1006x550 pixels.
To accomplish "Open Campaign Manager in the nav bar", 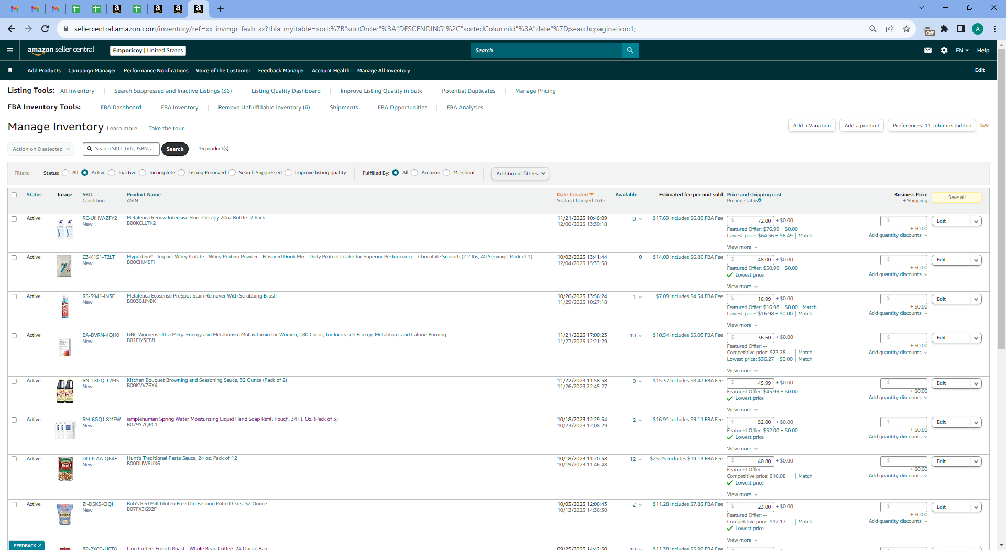I will pos(92,71).
